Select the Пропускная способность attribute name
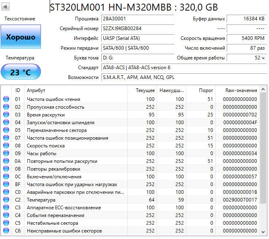This screenshot has height=239, width=269. pyautogui.click(x=55, y=107)
